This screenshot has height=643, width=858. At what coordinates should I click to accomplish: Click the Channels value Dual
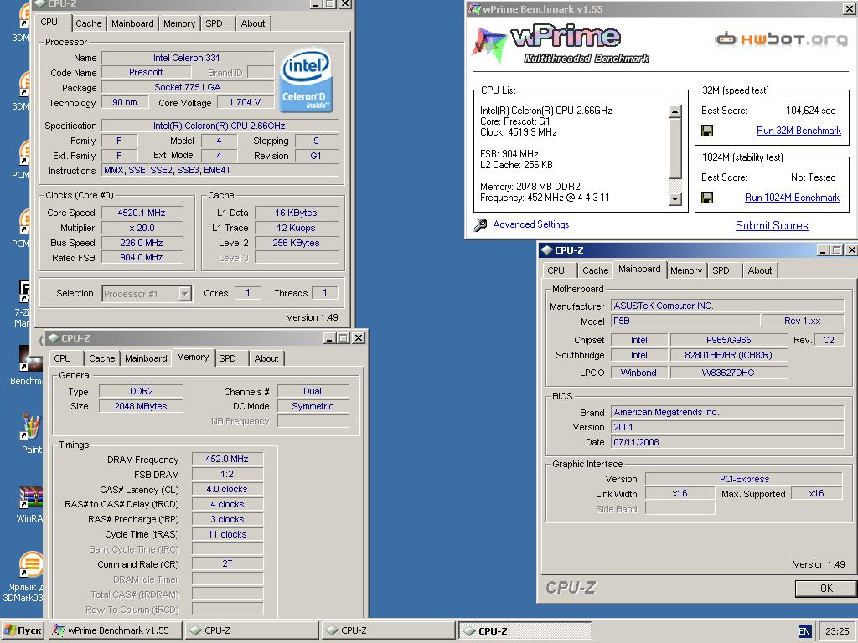tap(313, 391)
